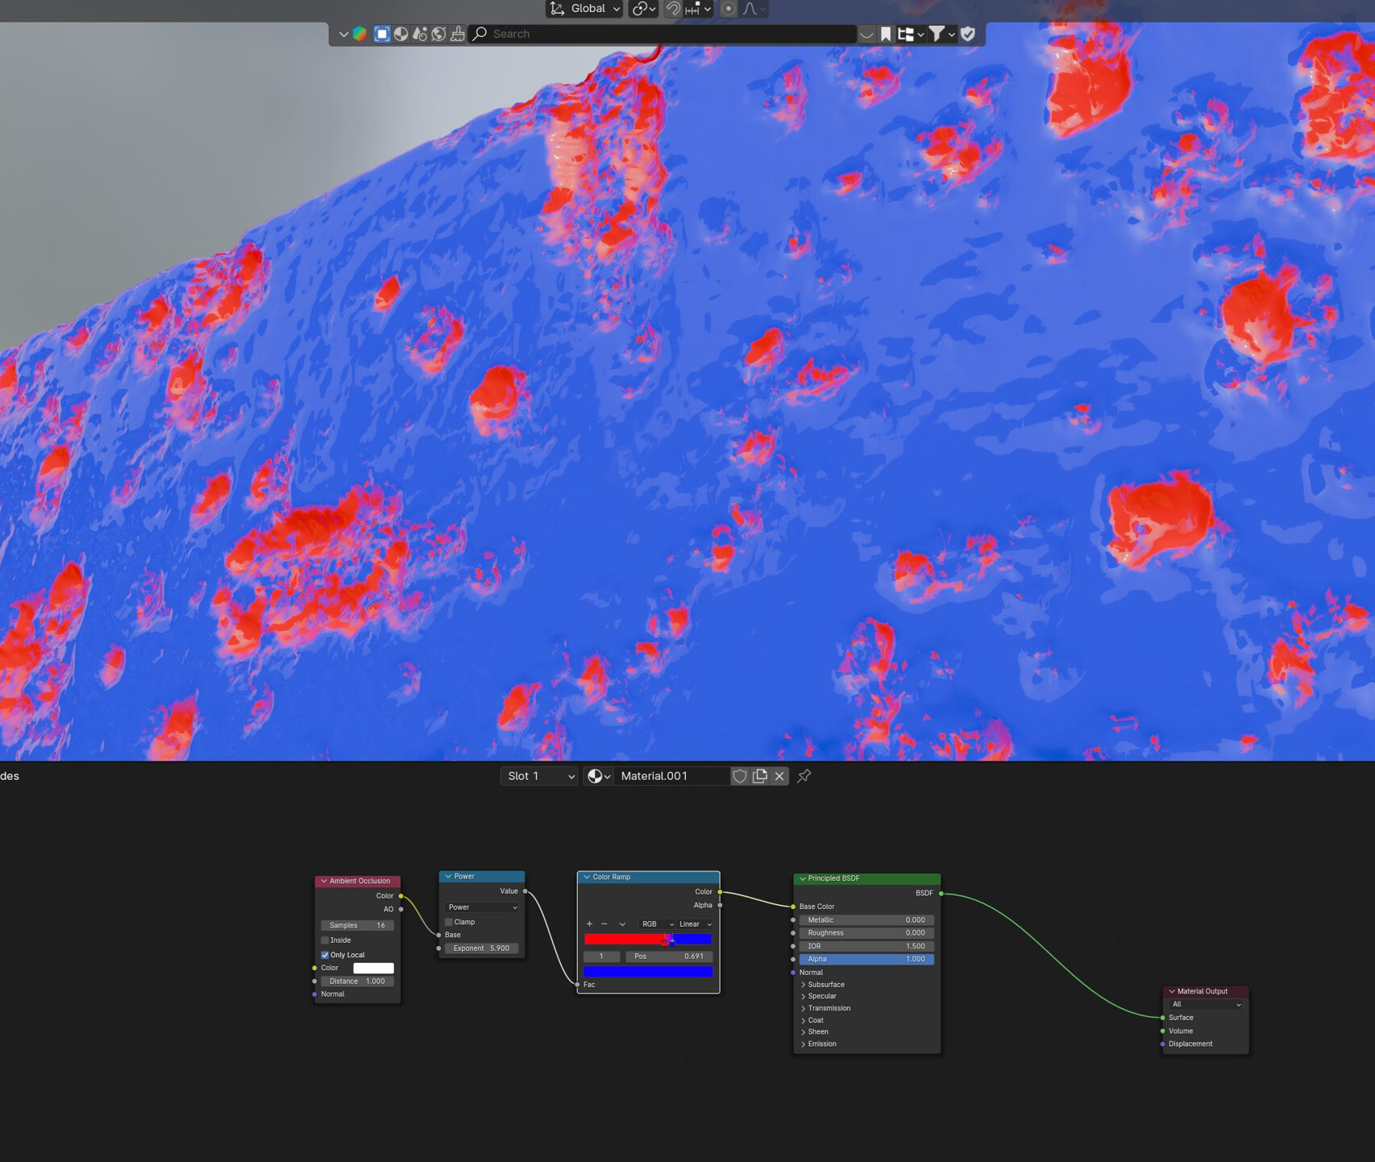Add a color stop with the plus button
Viewport: 1375px width, 1162px height.
tap(589, 924)
